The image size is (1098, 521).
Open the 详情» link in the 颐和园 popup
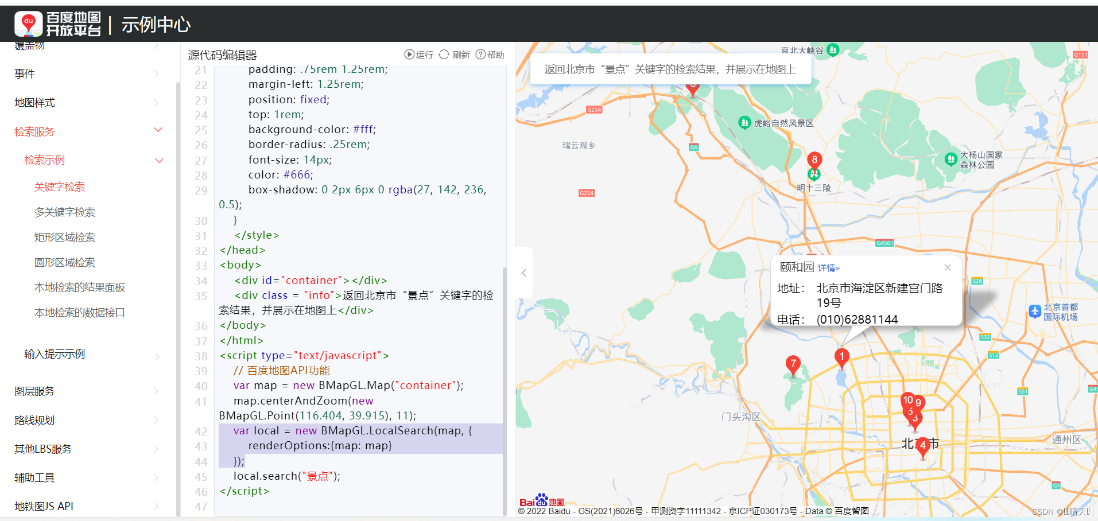[828, 267]
